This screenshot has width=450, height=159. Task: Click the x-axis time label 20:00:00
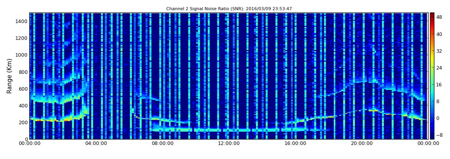[362, 143]
